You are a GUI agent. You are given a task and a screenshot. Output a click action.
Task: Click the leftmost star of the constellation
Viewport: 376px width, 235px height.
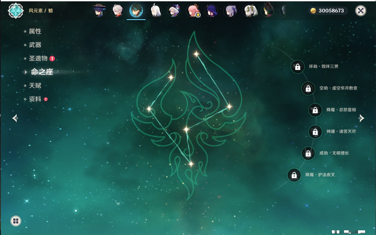point(149,109)
